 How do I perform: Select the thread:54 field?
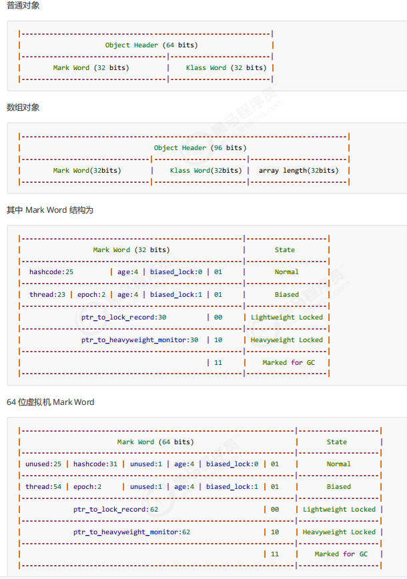click(x=43, y=487)
